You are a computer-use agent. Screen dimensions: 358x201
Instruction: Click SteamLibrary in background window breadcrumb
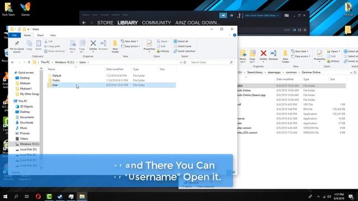pyautogui.click(x=255, y=72)
